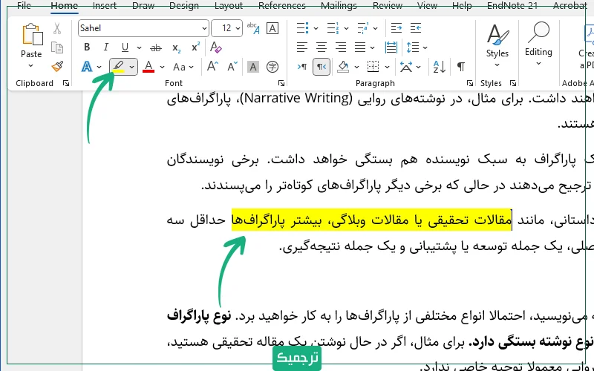Screen dimensions: 594x371
Task: Expand the highlight color dropdown arrow
Action: click(132, 67)
